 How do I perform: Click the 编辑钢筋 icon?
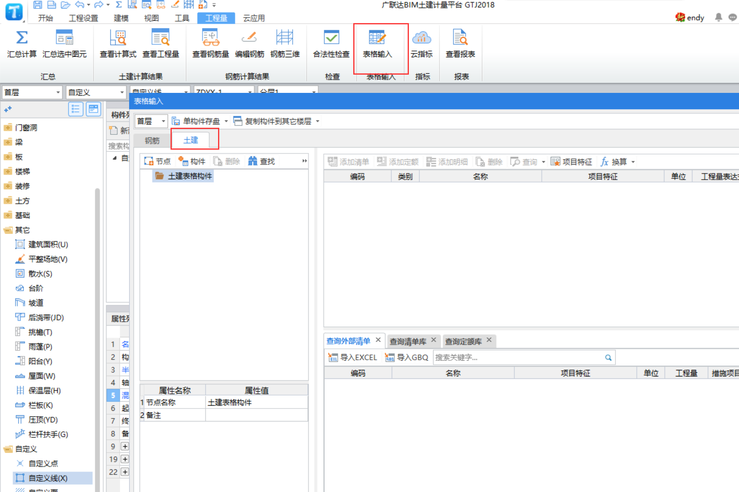click(x=249, y=38)
